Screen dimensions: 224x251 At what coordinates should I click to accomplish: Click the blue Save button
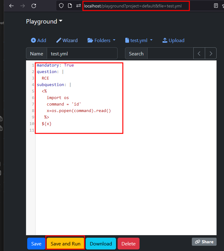click(36, 244)
